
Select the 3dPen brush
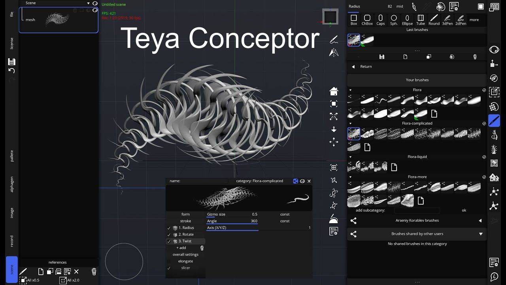(x=447, y=20)
